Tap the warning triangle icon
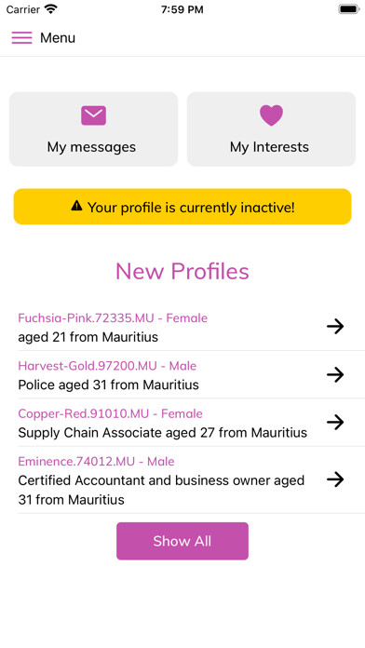The width and height of the screenshot is (365, 648). pyautogui.click(x=76, y=206)
